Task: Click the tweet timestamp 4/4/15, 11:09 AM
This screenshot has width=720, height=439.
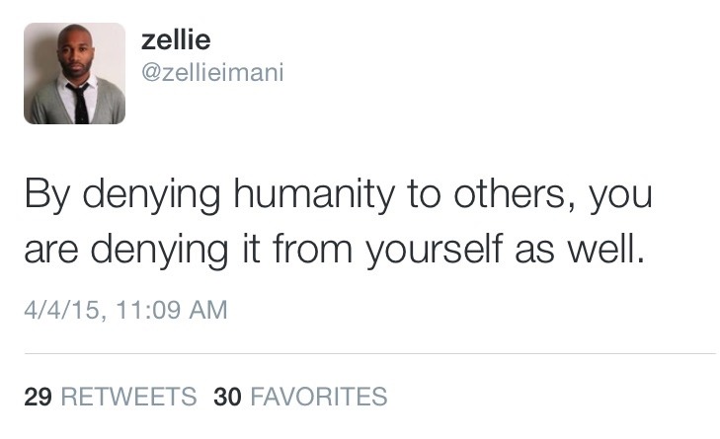Action: click(125, 310)
